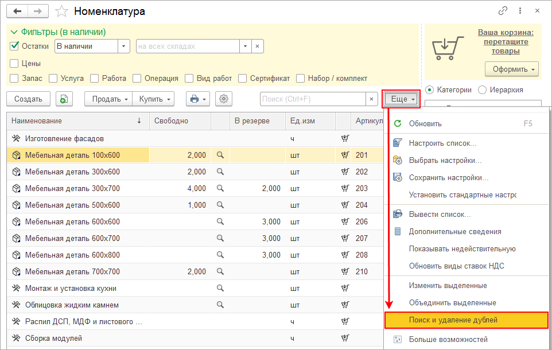Select the Мебельная деталь 300x600 row name
This screenshot has width=552, height=350.
click(72, 172)
